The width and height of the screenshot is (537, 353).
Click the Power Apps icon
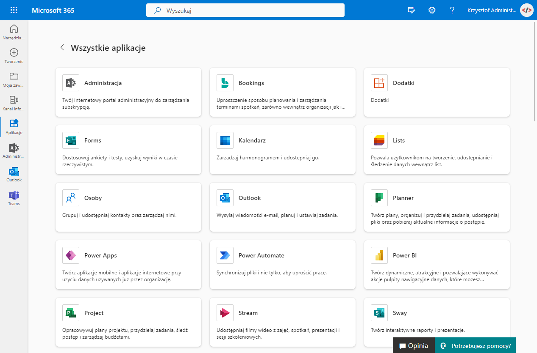(x=71, y=255)
